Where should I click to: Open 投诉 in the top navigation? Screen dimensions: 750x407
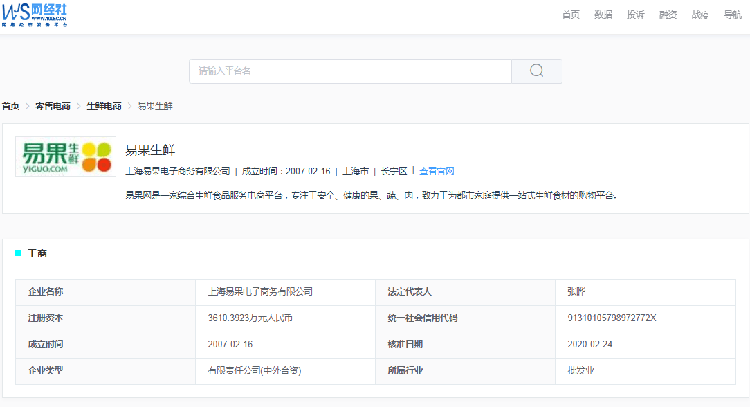(635, 15)
